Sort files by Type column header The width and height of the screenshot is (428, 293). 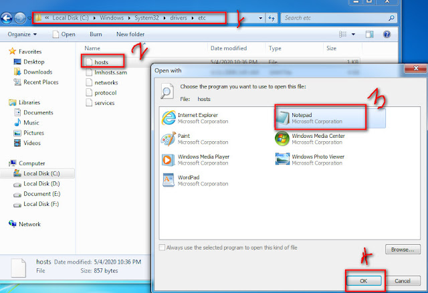click(275, 48)
